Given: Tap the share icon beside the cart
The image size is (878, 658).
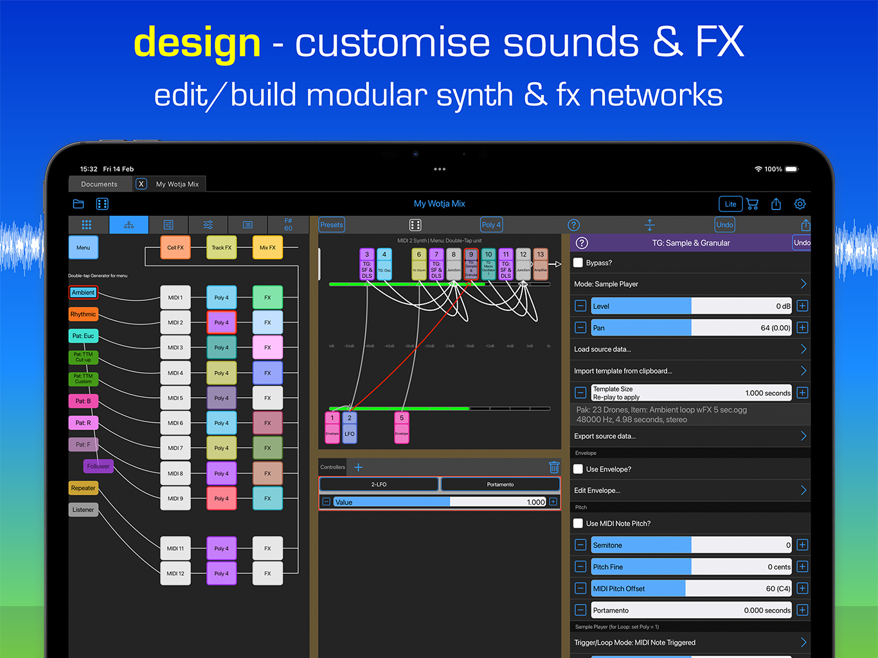Looking at the screenshot, I should (776, 204).
